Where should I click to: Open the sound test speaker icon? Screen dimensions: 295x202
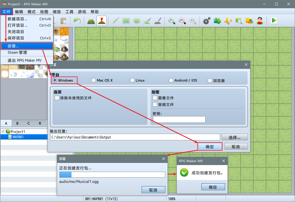pos(228,21)
